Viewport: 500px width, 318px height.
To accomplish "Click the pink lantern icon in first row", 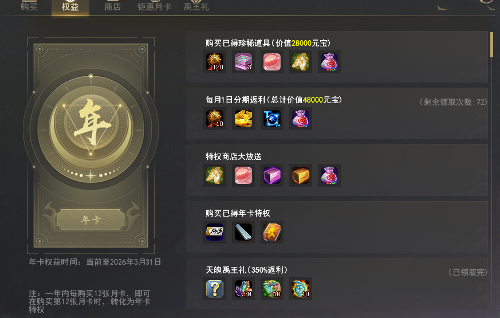I will click(x=272, y=62).
